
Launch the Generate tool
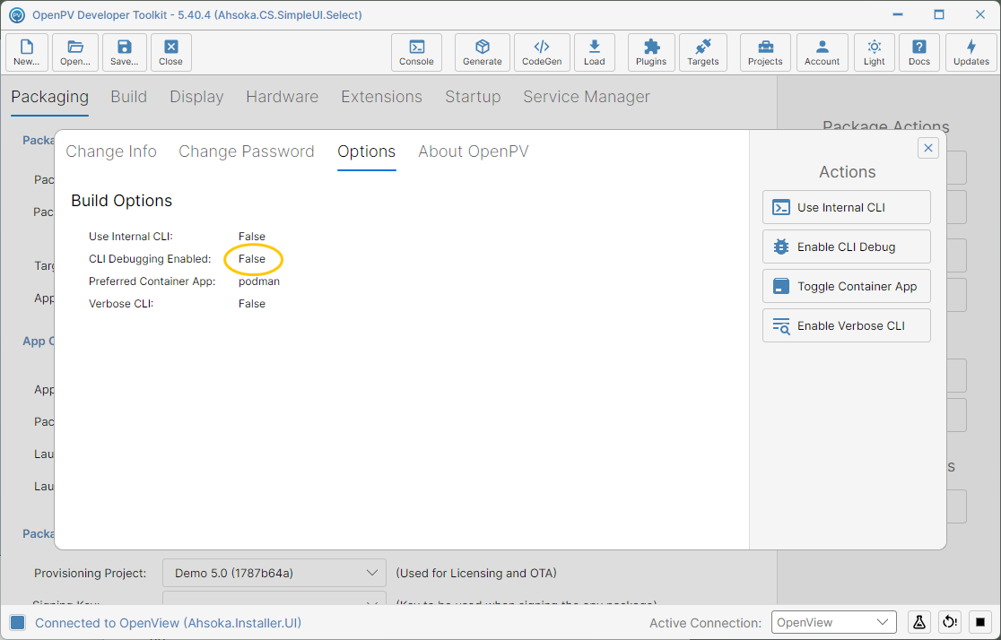point(482,52)
